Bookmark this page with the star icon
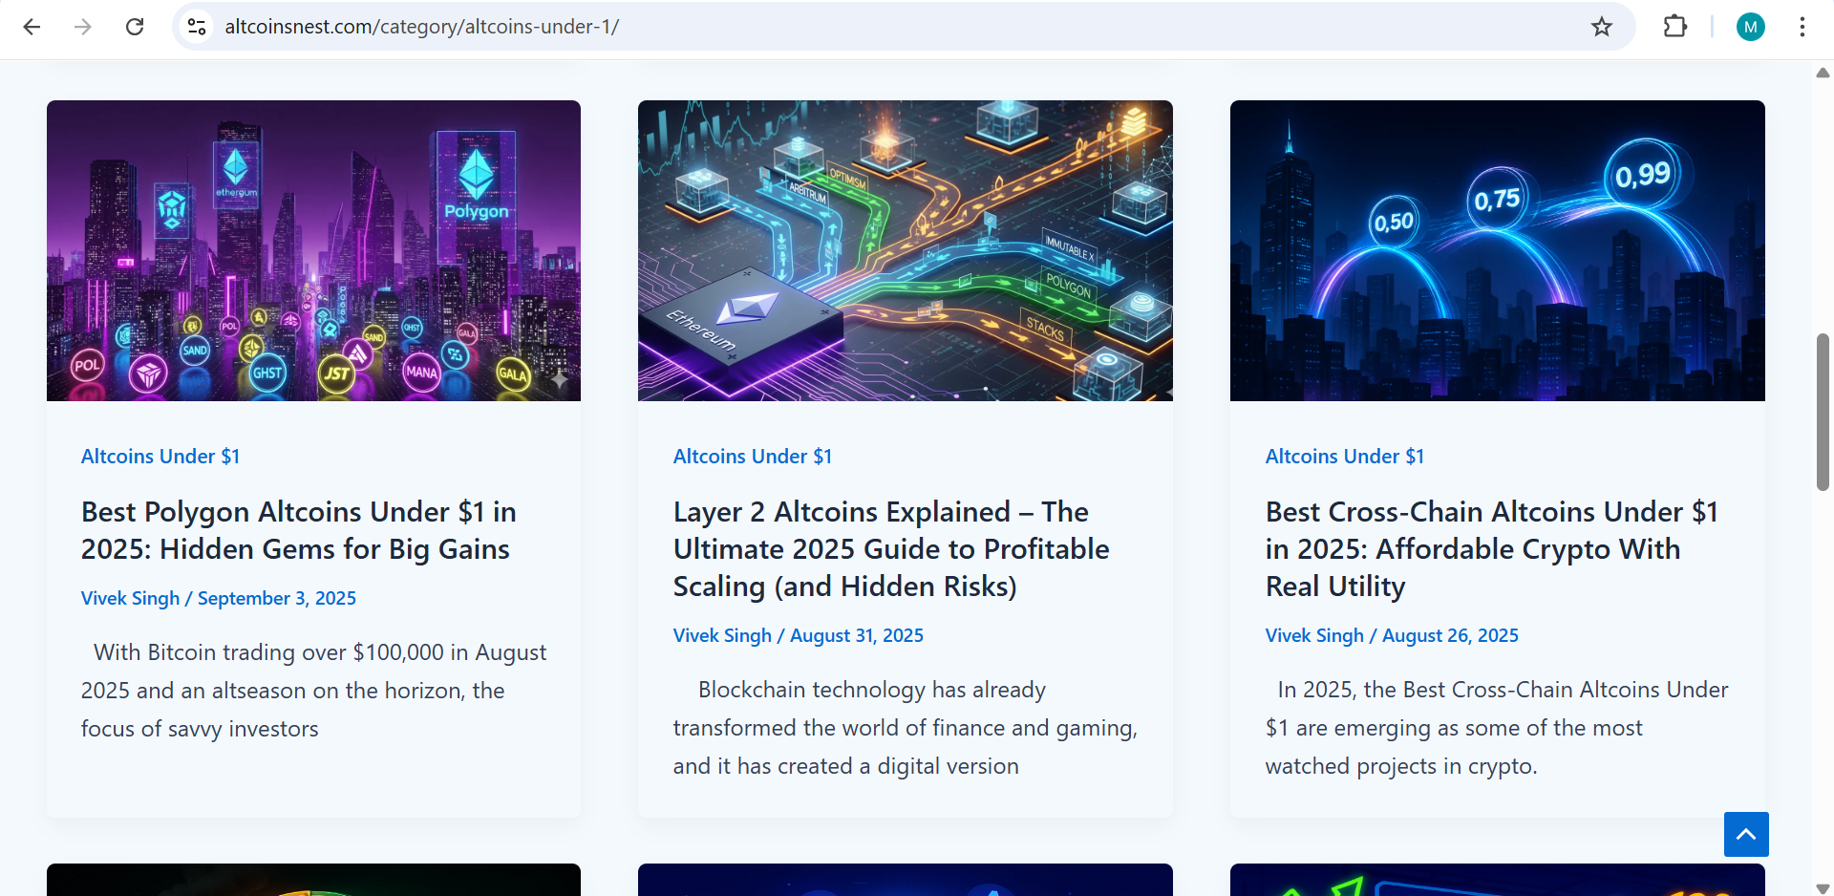The image size is (1834, 896). click(1602, 27)
